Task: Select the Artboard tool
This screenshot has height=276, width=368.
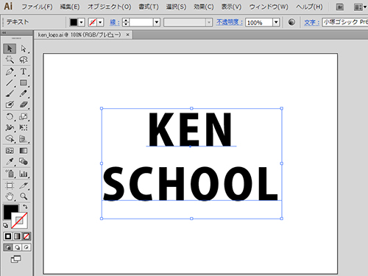Action: pyautogui.click(x=10, y=185)
